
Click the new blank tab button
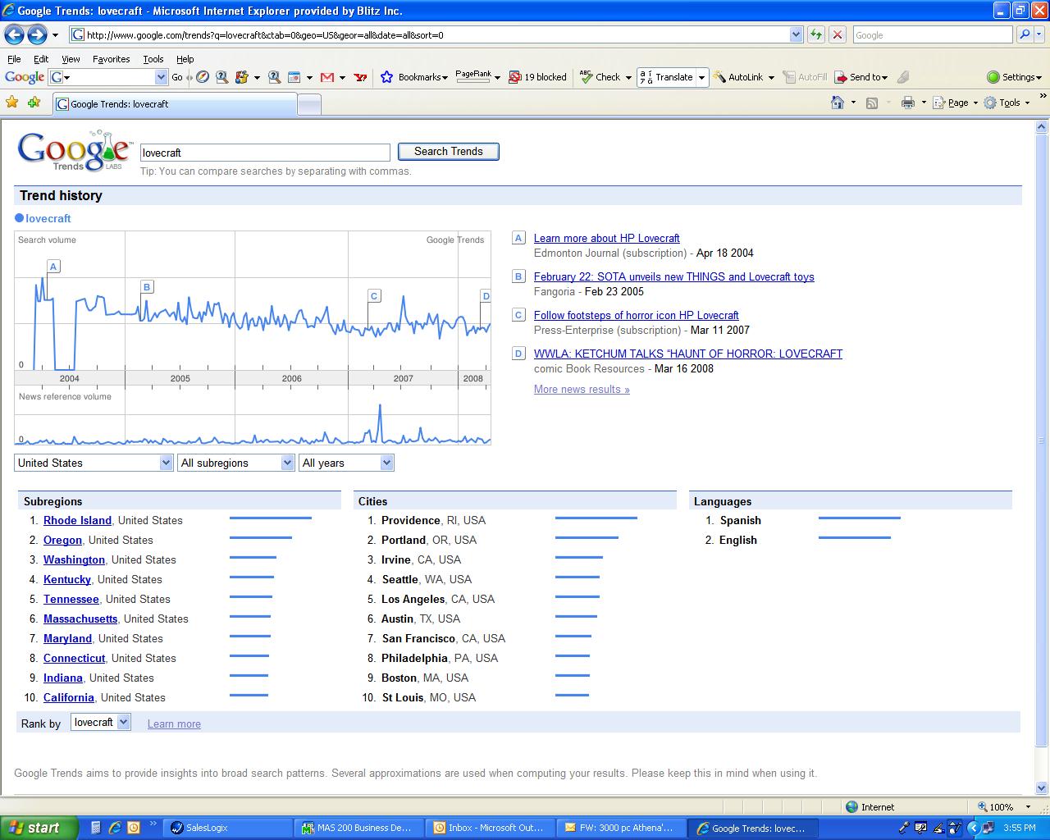308,104
